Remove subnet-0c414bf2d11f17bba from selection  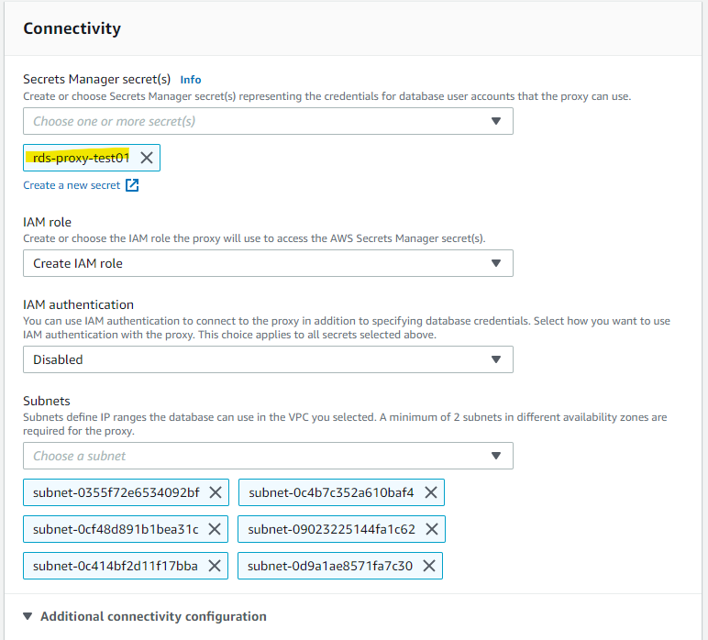click(215, 566)
